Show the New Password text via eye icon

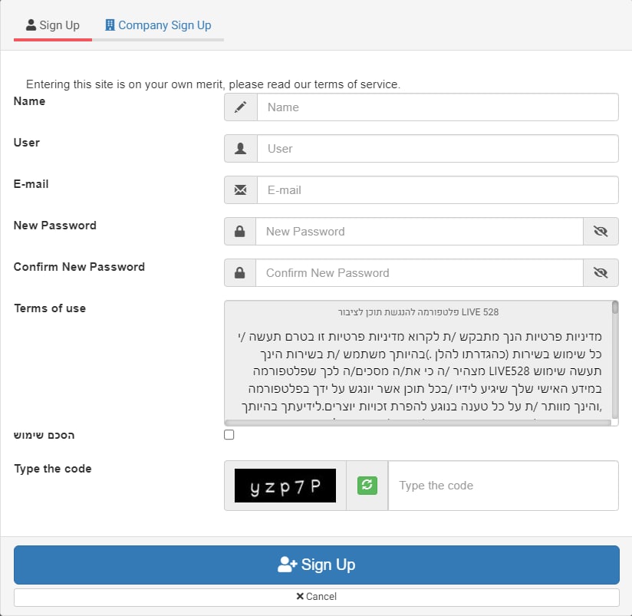tap(601, 232)
